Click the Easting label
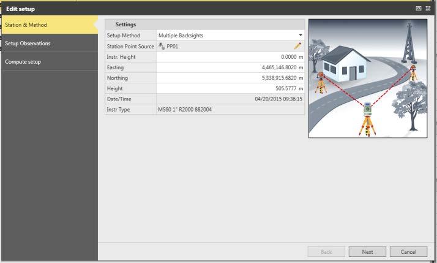Viewport: 437px width, 263px height. point(115,67)
